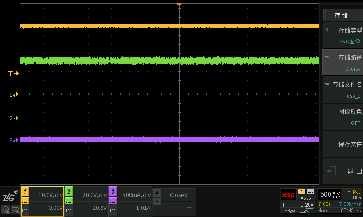Click the purple channel 3 waveform trace
Image resolution: width=363 pixels, height=217 pixels.
coord(170,139)
